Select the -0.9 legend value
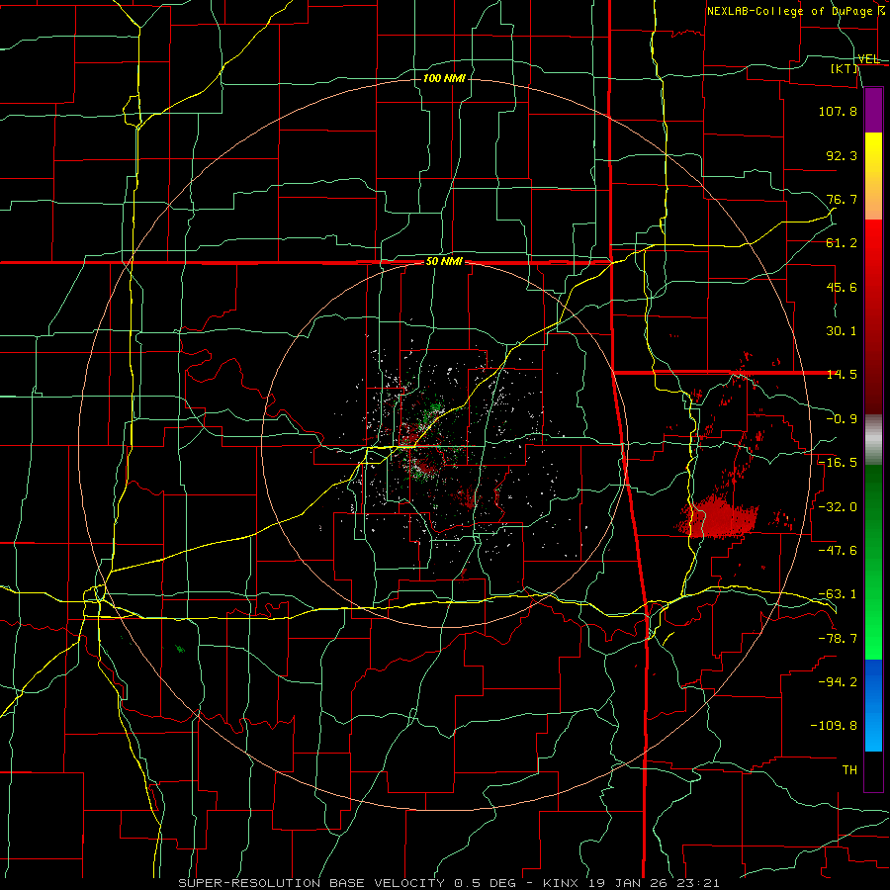 click(842, 419)
